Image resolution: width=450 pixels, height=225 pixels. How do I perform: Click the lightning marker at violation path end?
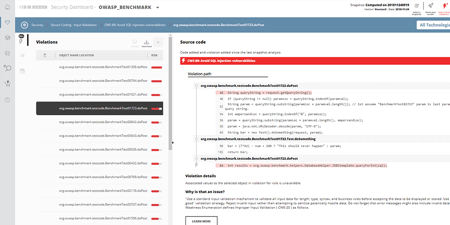click(196, 165)
